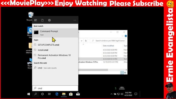Open Task View on taskbar
The width and height of the screenshot is (176, 99).
(50, 94)
